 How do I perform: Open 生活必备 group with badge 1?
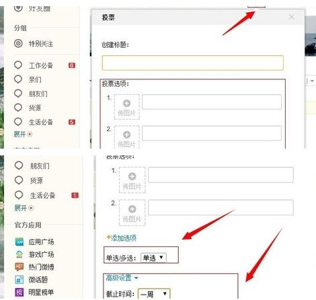[42, 195]
